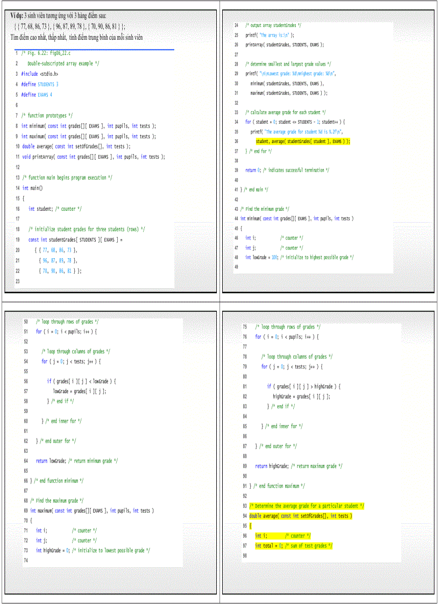
Task: Click "int main()" on line 14
Action: [x=32, y=188]
